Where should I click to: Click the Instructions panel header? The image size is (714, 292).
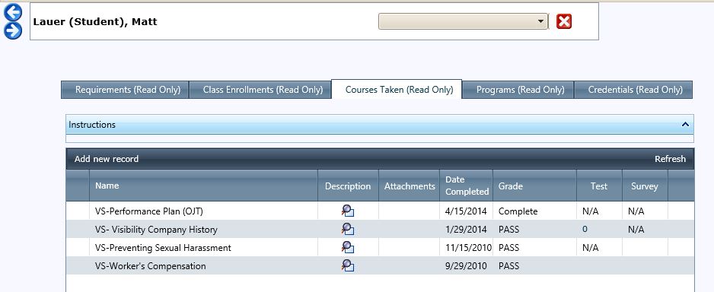(380, 124)
